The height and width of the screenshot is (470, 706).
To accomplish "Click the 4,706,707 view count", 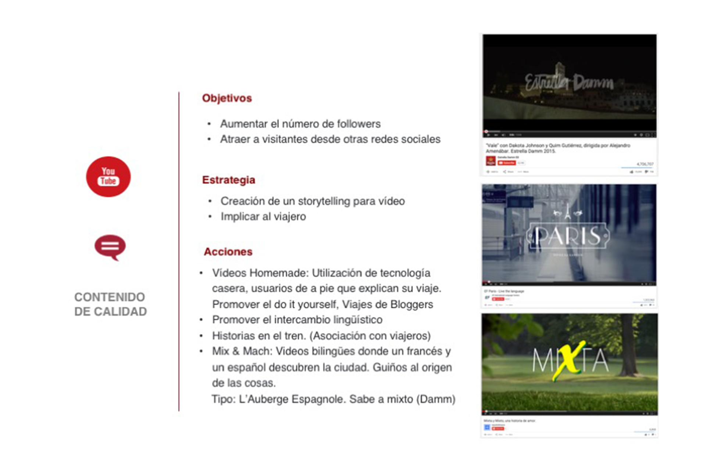I will point(645,164).
